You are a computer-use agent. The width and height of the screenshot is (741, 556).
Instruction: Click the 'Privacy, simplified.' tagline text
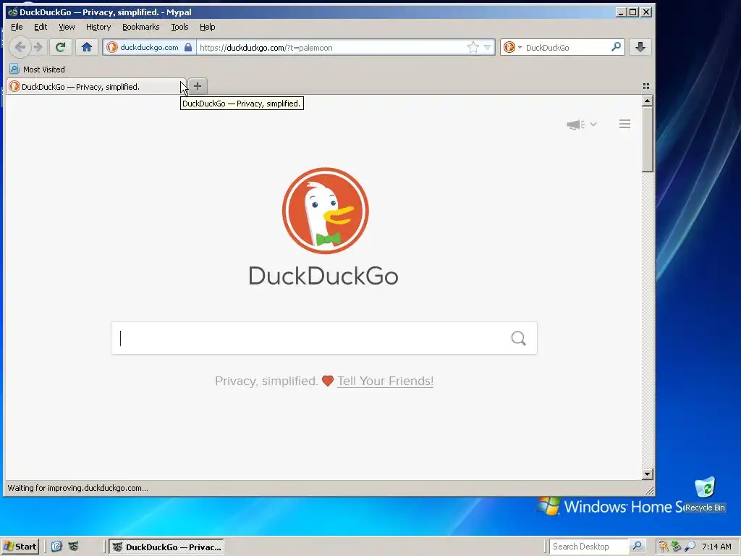[x=266, y=381]
